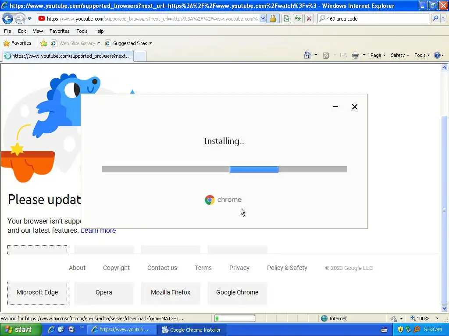449x336 pixels.
Task: Open the Tools menu in menu bar
Action: click(x=82, y=31)
